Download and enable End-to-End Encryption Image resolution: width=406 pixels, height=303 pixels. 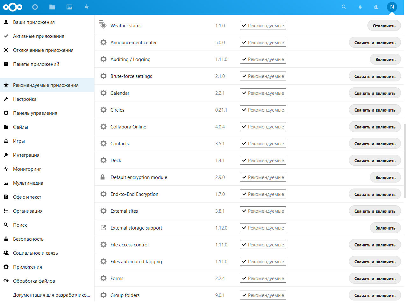tap(375, 194)
